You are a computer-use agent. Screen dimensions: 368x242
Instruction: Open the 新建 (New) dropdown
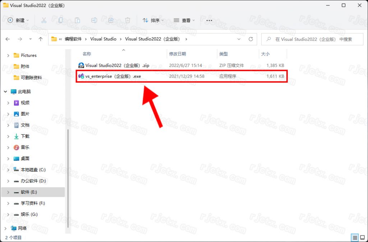18,20
